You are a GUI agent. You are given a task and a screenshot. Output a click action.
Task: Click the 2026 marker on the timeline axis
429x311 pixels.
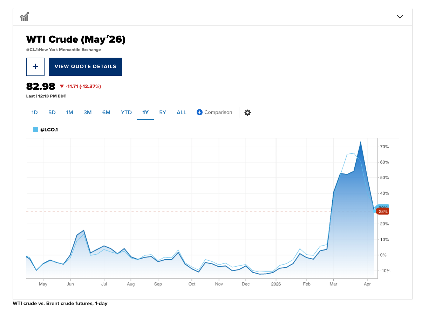(276, 284)
